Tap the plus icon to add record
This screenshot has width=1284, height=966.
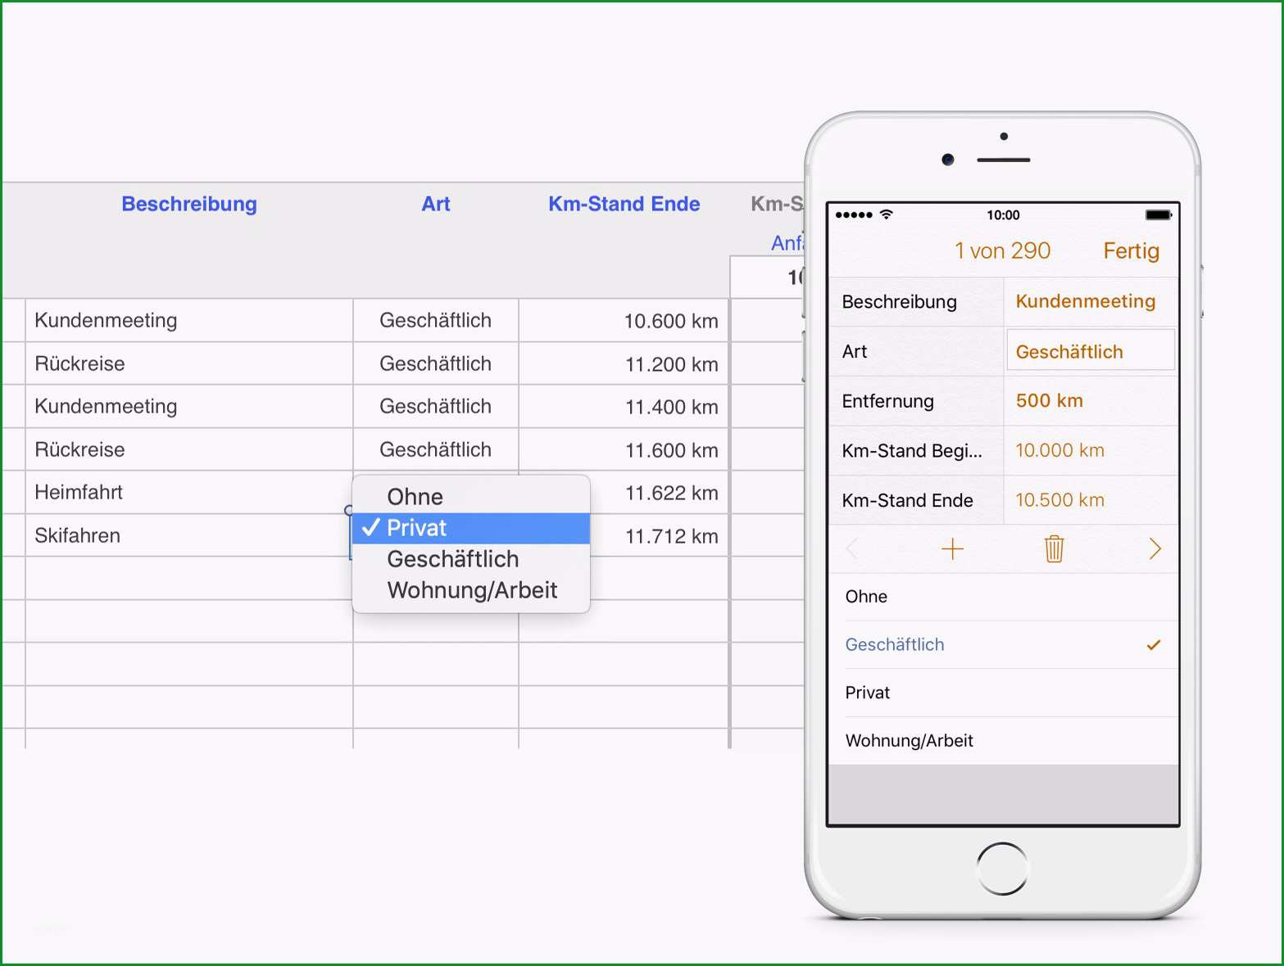pyautogui.click(x=952, y=548)
